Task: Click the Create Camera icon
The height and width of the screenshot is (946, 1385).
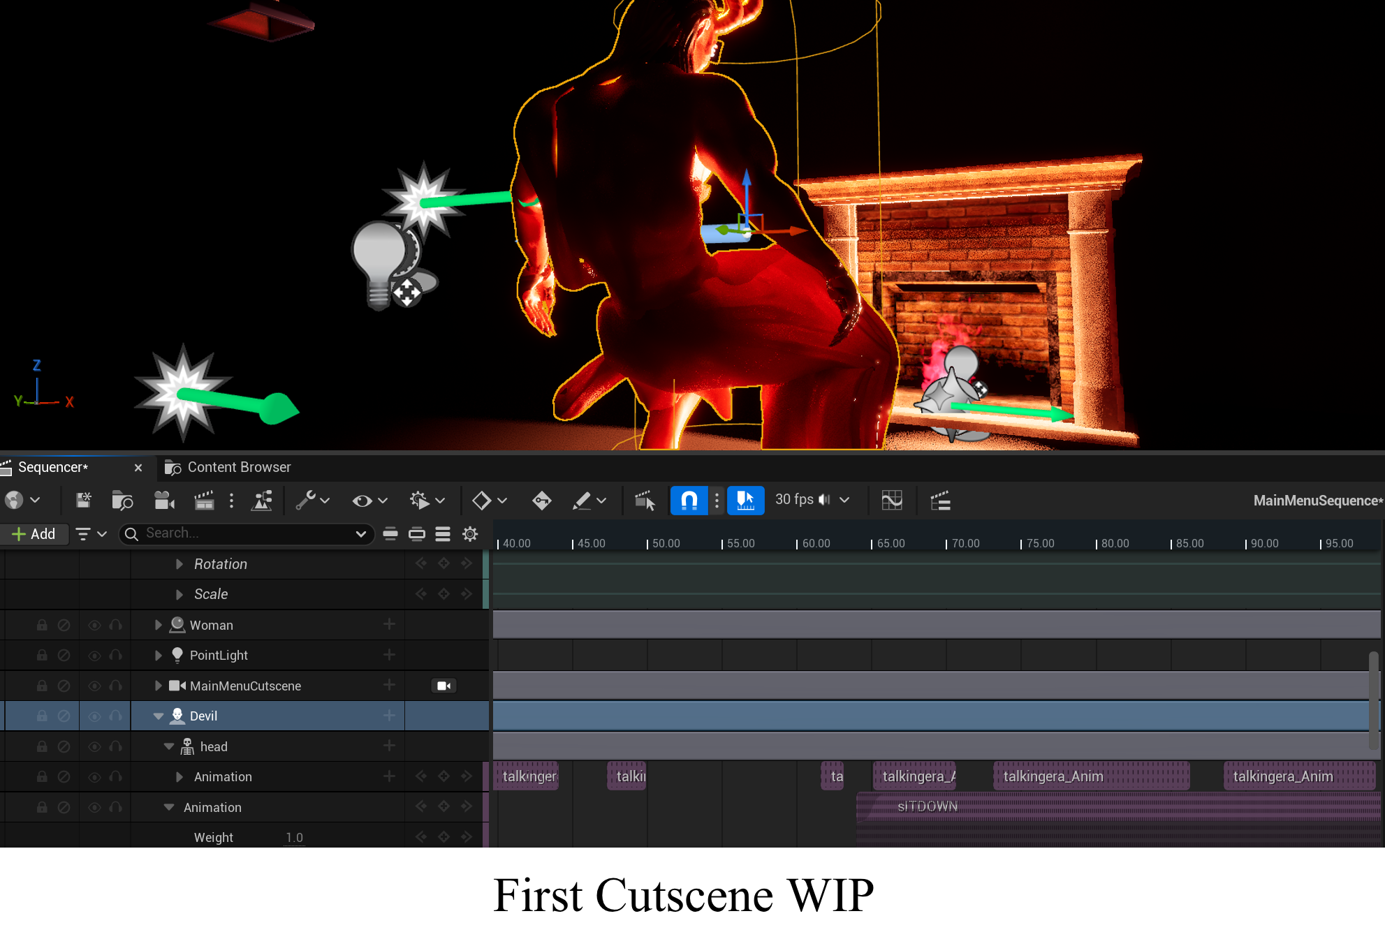Action: pyautogui.click(x=164, y=500)
